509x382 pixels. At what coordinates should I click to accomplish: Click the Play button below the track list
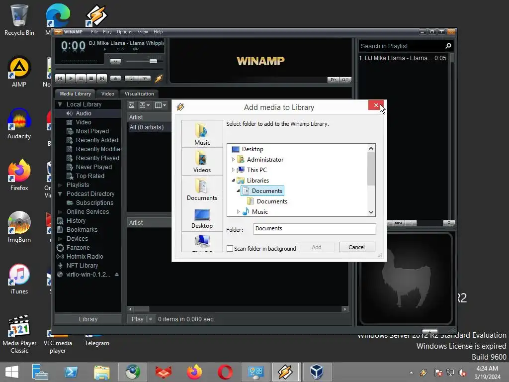click(x=137, y=319)
